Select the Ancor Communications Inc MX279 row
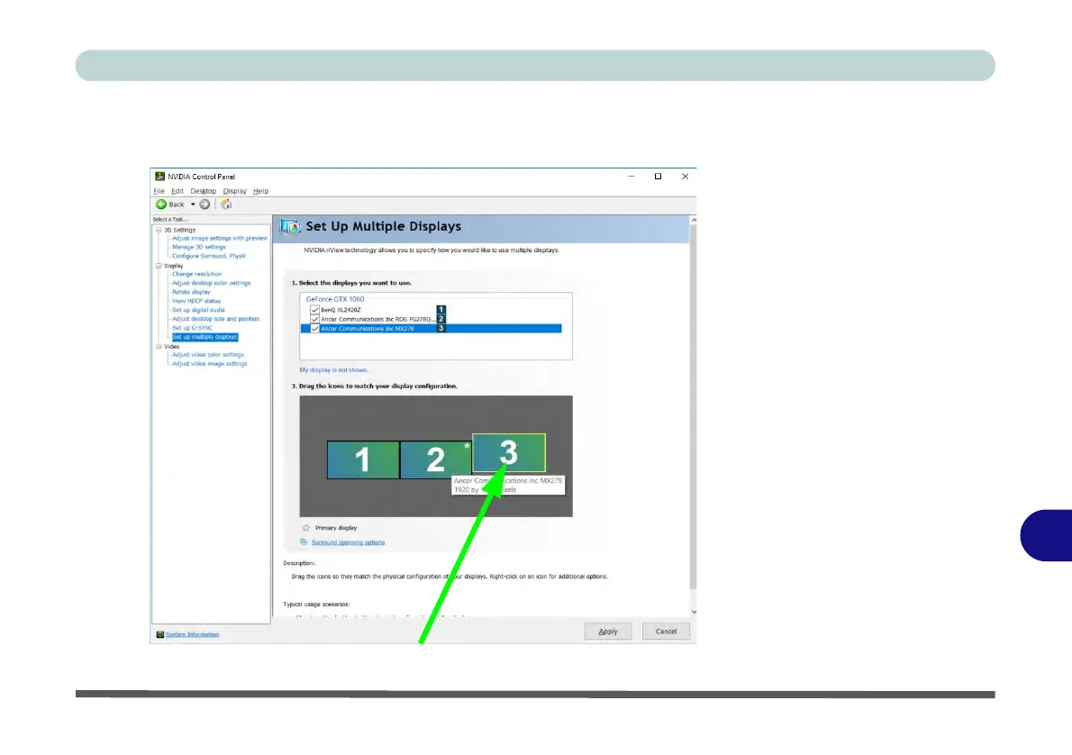The width and height of the screenshot is (1072, 755). click(x=432, y=328)
